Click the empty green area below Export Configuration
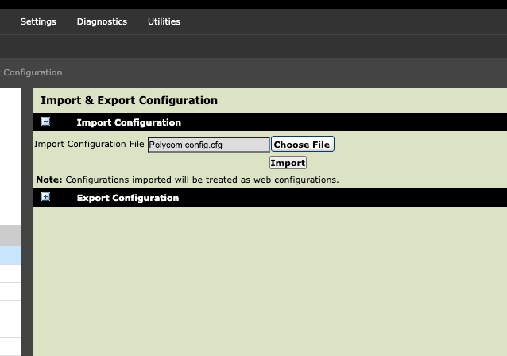This screenshot has height=356, width=507. click(270, 281)
